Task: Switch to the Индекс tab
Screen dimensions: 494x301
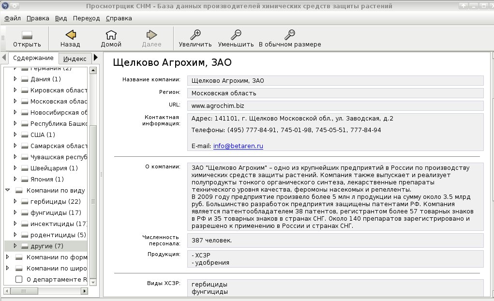Action: click(75, 59)
